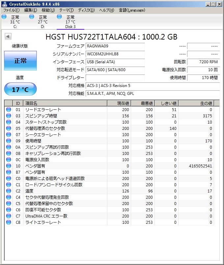Select the Disk 3 tab at 17 °C
224x265 pixels.
(70, 22)
